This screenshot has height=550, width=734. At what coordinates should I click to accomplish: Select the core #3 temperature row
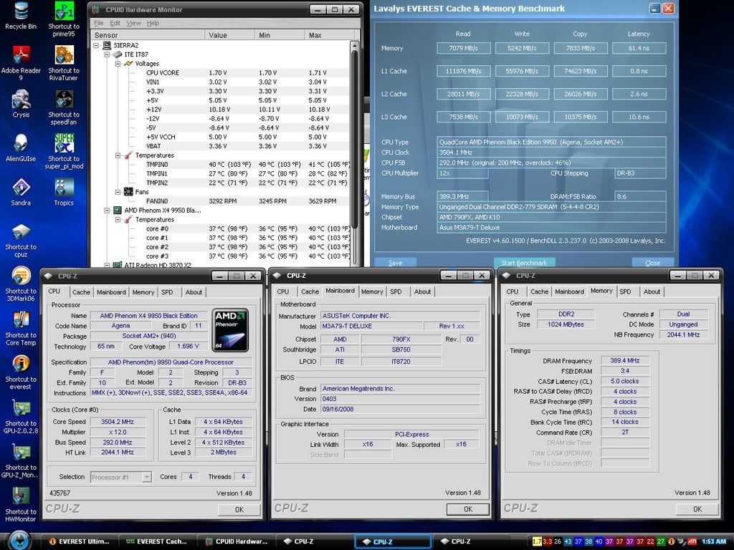(219, 256)
